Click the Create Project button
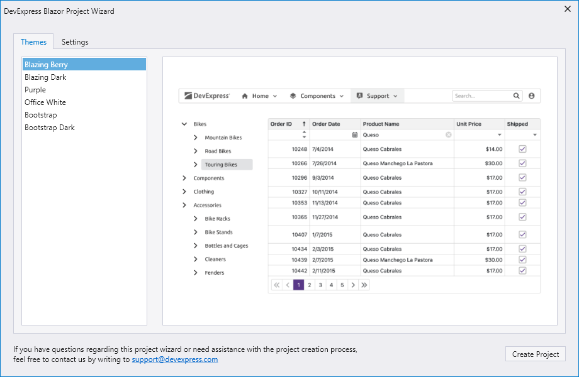Viewport: 579px width, 377px height. coord(536,354)
